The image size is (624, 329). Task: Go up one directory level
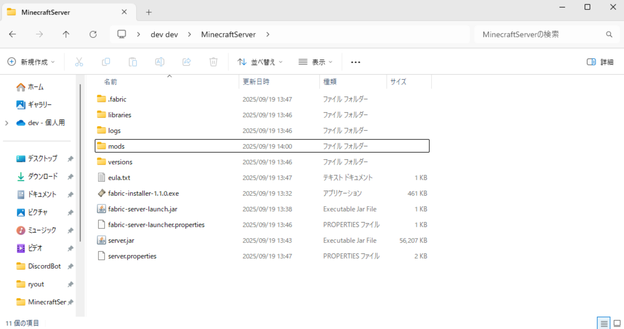click(66, 34)
